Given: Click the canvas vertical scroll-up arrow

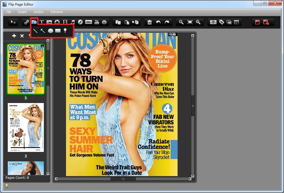Looking at the screenshot, I should (193, 36).
